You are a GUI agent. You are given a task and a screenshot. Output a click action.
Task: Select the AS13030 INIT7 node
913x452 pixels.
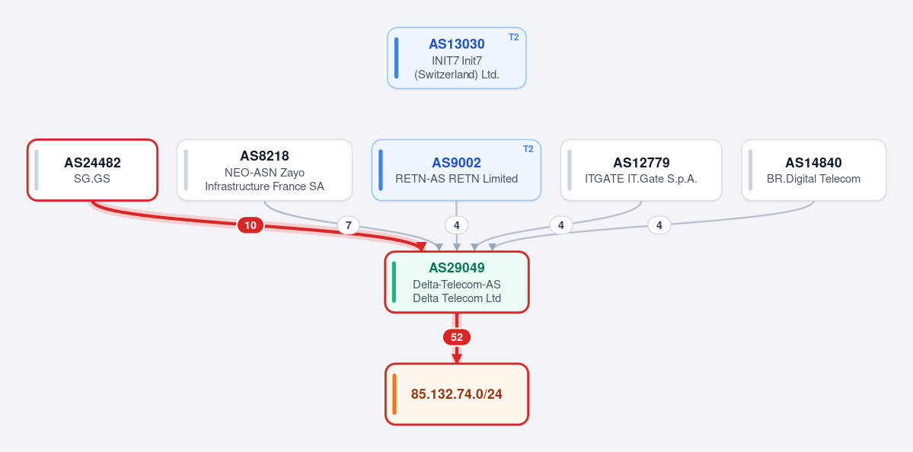457,58
